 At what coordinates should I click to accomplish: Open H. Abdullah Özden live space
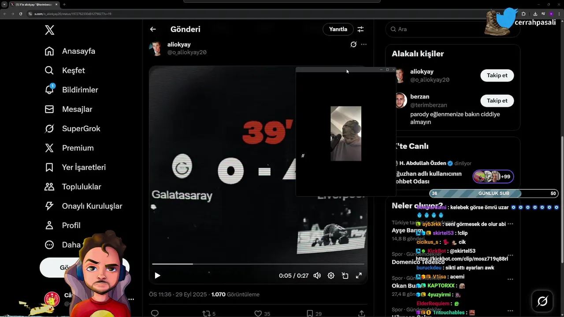pos(423,163)
